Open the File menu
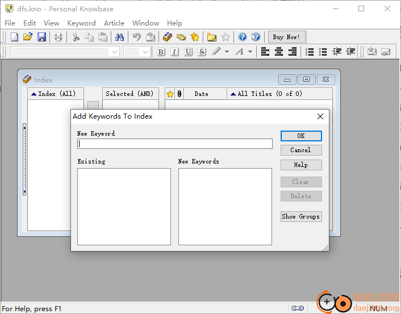Screen dimensions: 401x314 10,23
